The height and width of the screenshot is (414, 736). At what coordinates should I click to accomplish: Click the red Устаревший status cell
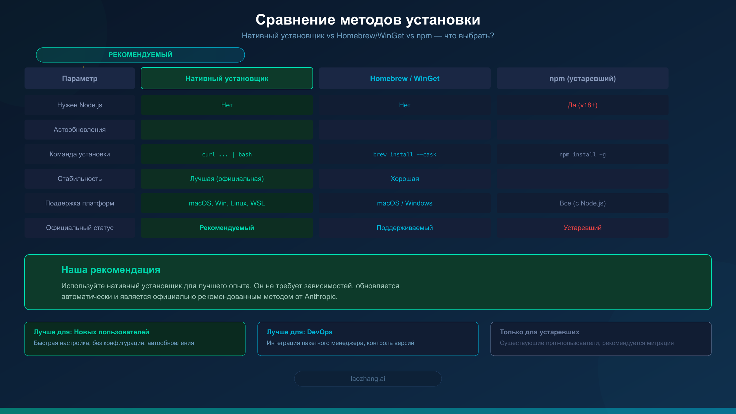582,228
